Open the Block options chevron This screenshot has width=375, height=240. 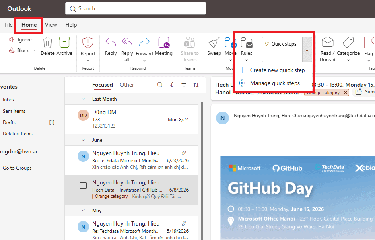35,50
